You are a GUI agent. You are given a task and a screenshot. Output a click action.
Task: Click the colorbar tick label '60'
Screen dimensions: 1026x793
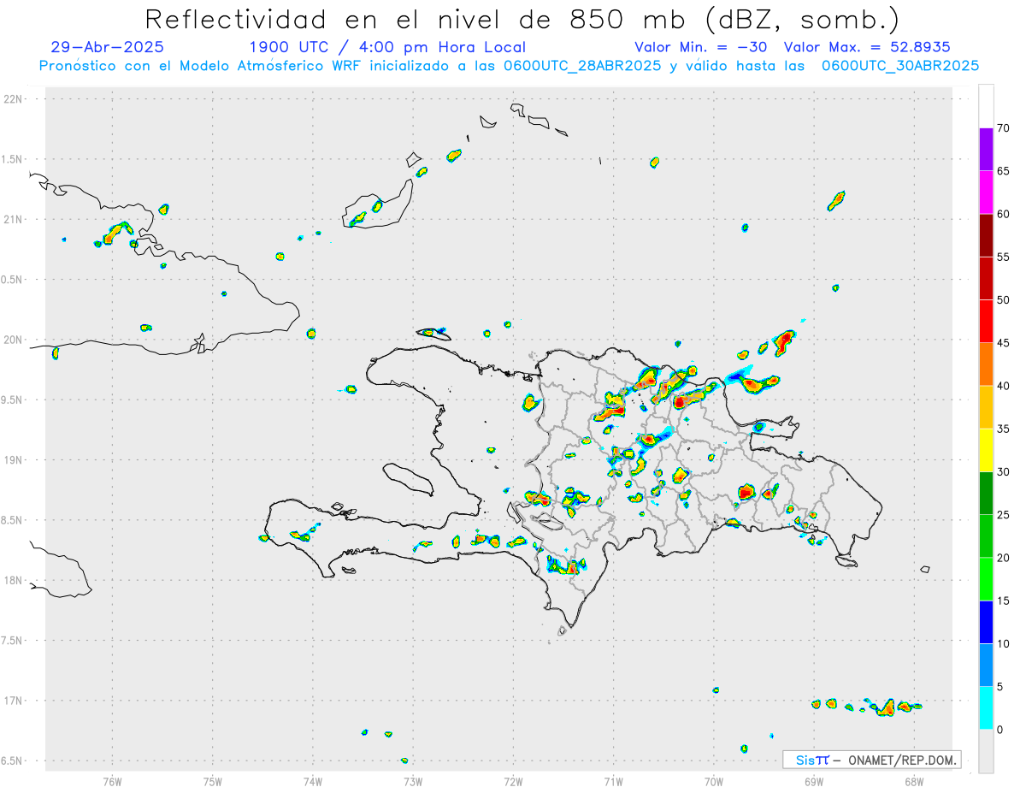(x=1004, y=214)
